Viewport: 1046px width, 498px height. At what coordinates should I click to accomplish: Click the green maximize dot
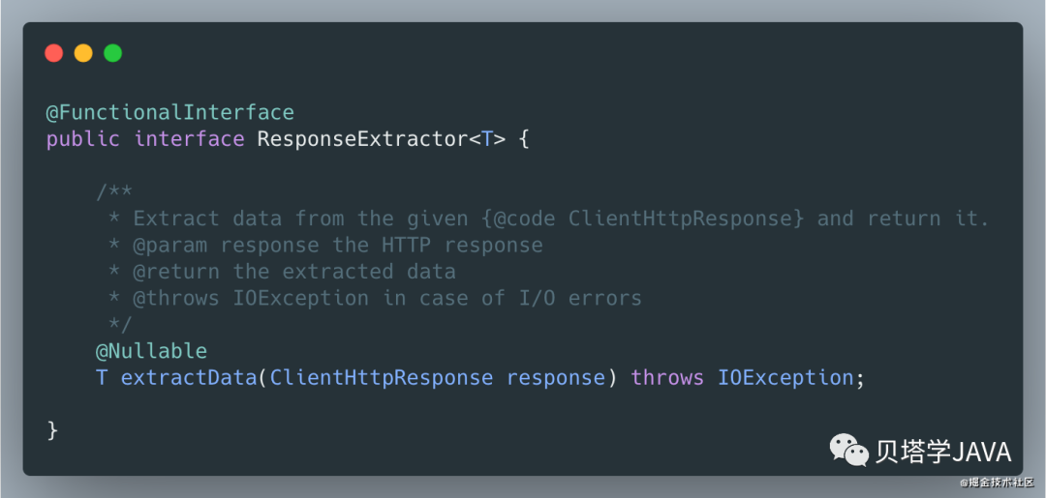[112, 53]
